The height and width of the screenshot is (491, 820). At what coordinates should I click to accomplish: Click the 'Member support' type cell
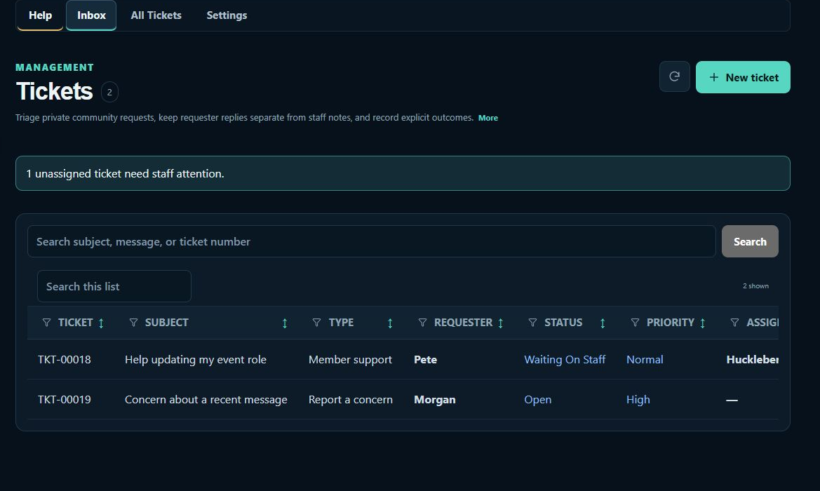click(350, 360)
